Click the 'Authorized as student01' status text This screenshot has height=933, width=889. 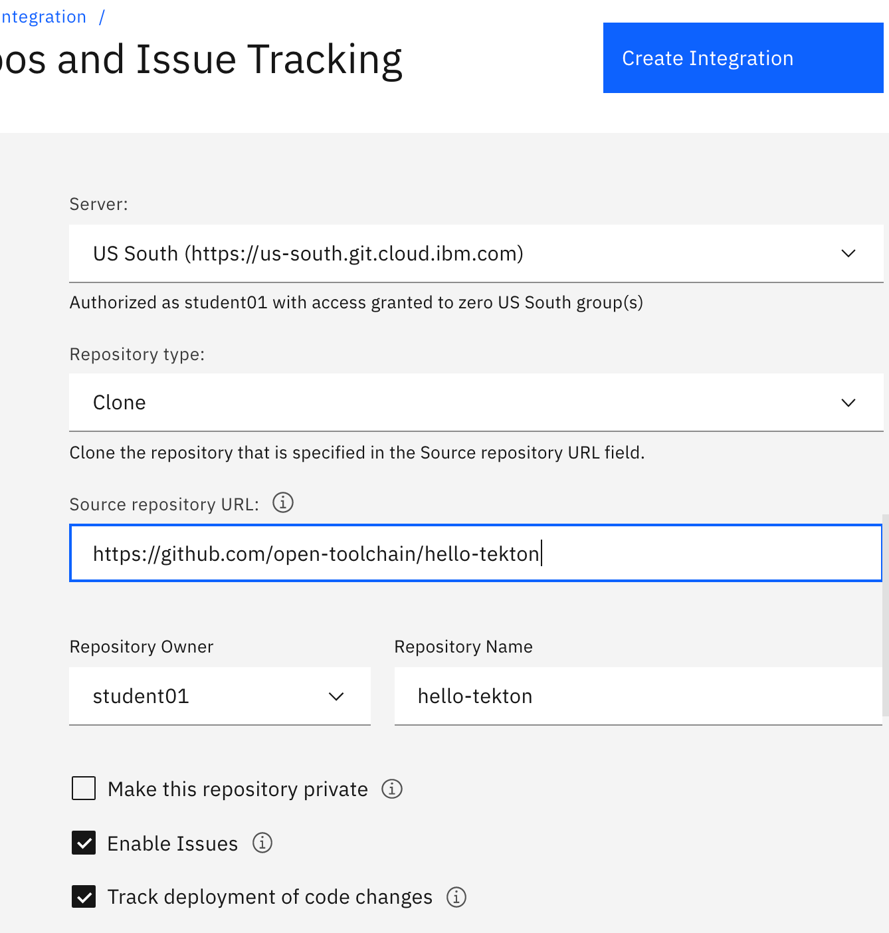click(356, 302)
